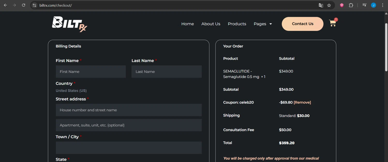The width and height of the screenshot is (388, 162).
Task: Open the About Us page
Action: coord(211,24)
